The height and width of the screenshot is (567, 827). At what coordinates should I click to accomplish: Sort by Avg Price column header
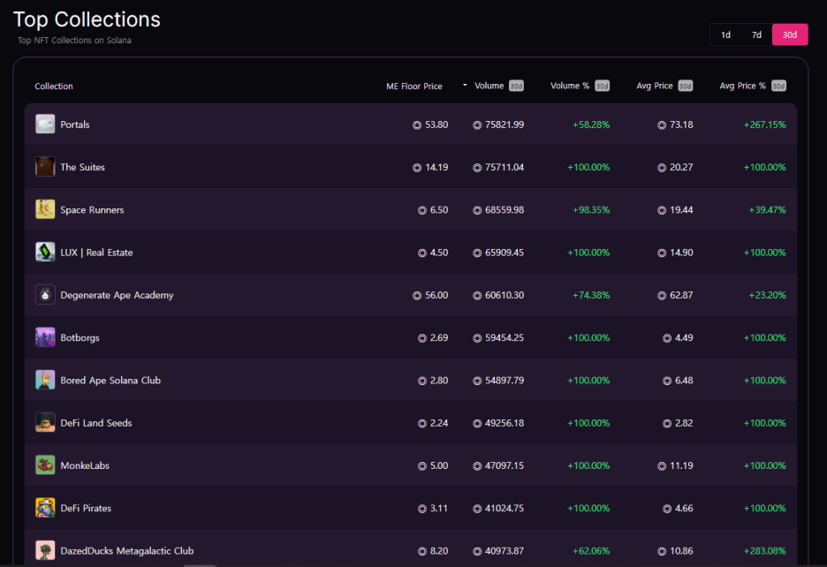tap(655, 86)
